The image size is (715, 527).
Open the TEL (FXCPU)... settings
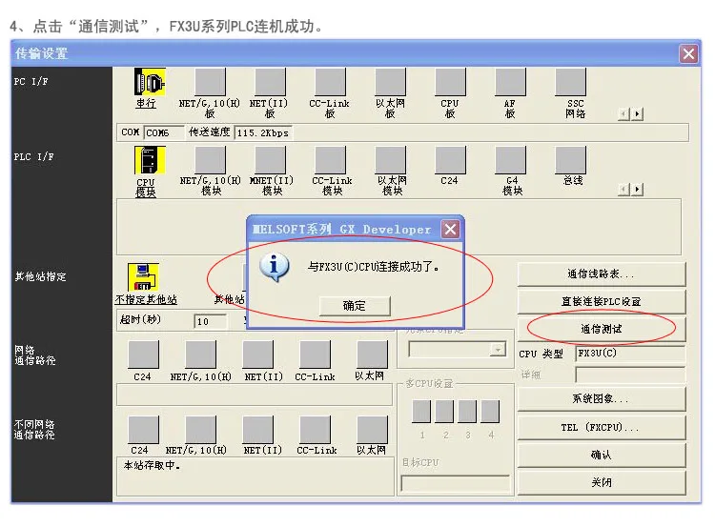(601, 427)
